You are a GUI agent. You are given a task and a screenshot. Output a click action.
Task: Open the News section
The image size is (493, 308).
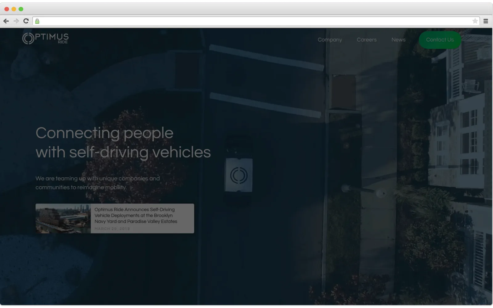coord(398,40)
